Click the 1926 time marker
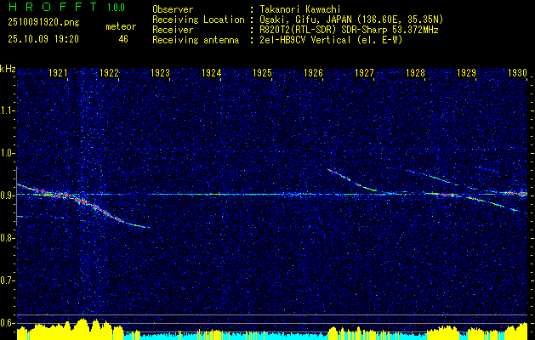This screenshot has width=535, height=340. pos(314,72)
